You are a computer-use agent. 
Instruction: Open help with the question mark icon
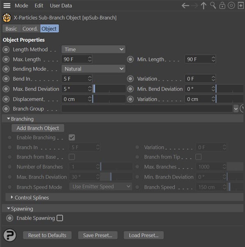[x=10, y=235]
